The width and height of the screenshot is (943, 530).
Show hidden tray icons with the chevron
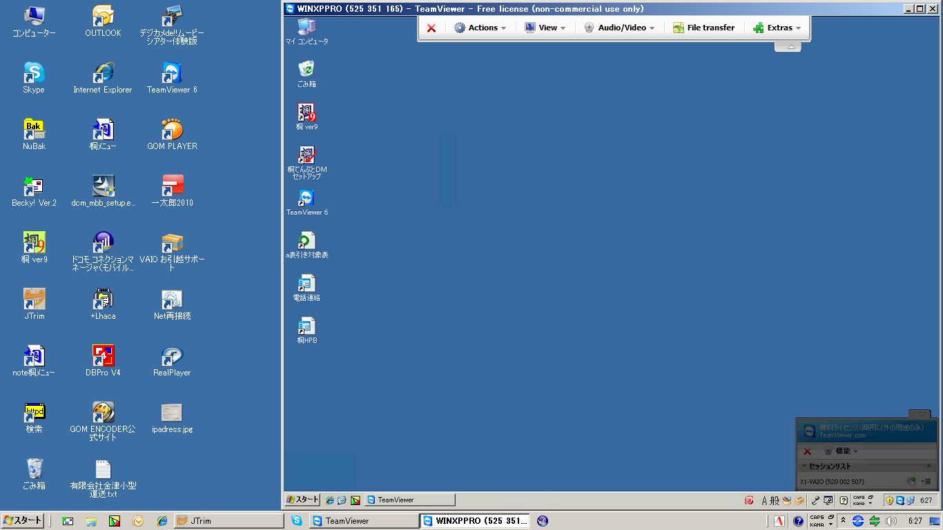tap(843, 520)
